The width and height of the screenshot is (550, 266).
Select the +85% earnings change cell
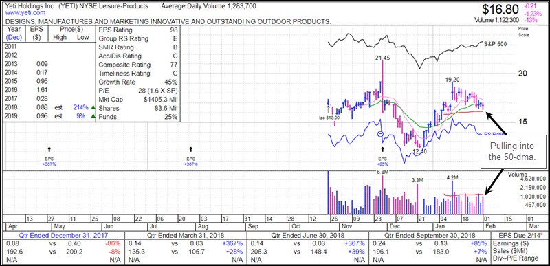(479, 243)
